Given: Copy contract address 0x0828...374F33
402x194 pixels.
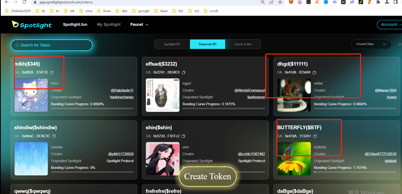Looking at the screenshot, I should pos(52,72).
